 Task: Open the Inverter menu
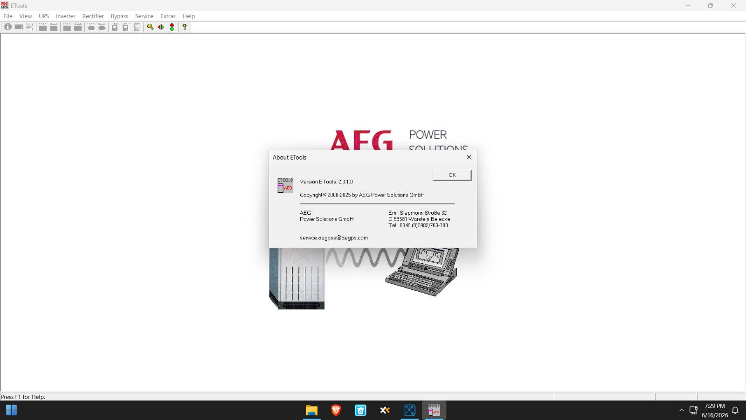[x=65, y=16]
